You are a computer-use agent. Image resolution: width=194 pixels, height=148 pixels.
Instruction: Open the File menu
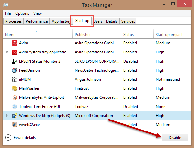8,13
